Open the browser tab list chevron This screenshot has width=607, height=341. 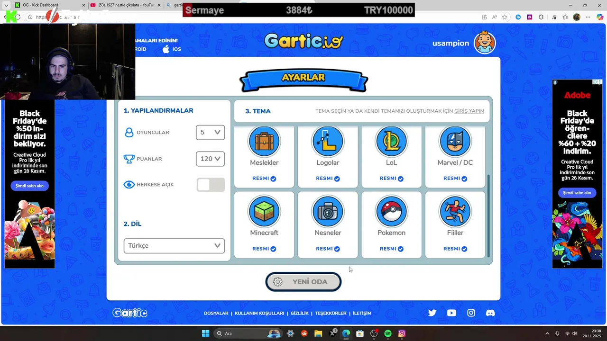click(6, 5)
